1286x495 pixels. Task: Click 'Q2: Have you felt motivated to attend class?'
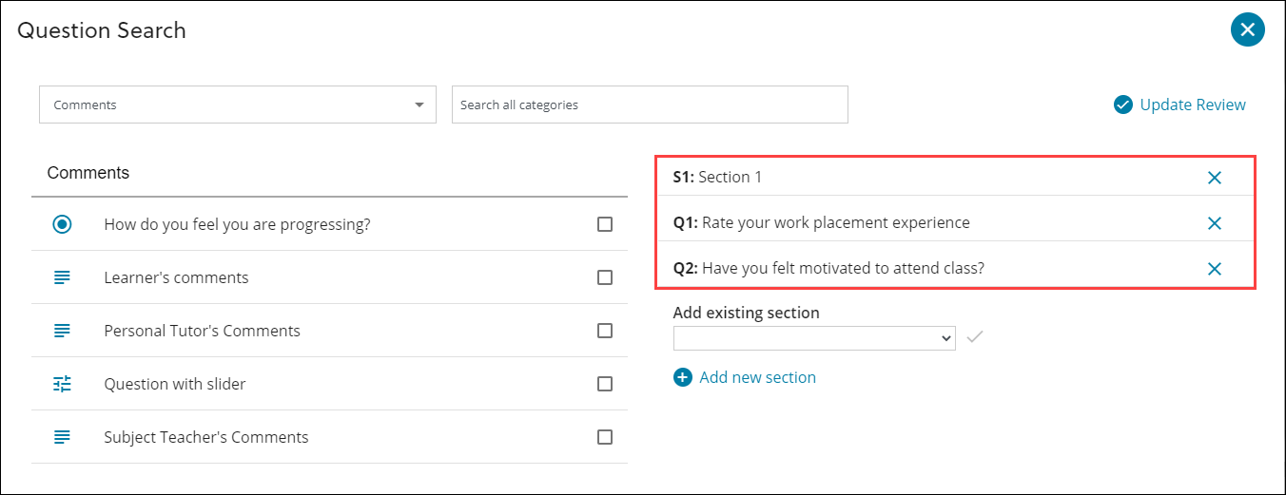click(x=828, y=268)
